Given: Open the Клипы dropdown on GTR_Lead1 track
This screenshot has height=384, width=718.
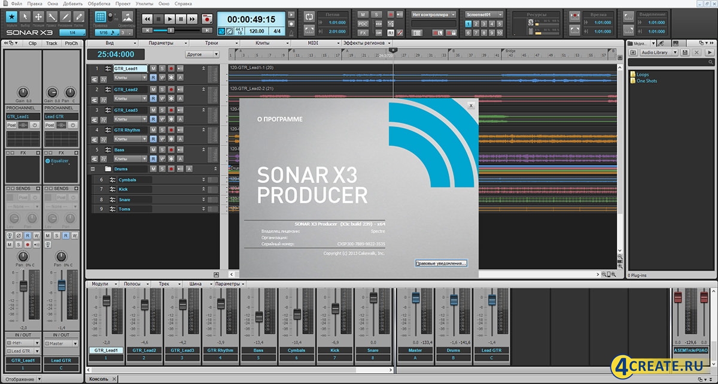Looking at the screenshot, I should click(x=130, y=77).
